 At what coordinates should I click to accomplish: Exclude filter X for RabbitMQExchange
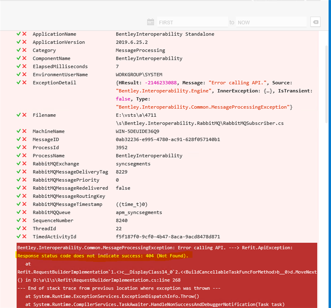(24, 163)
